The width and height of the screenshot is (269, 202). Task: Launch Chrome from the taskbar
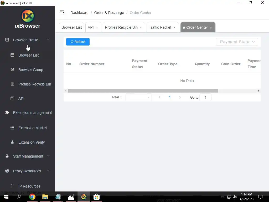(32, 197)
